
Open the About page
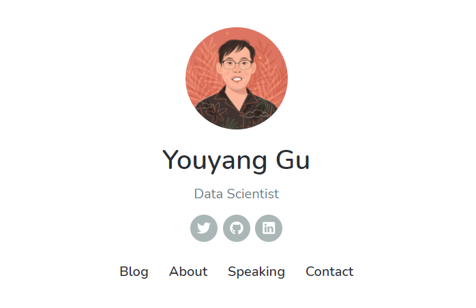(x=188, y=272)
